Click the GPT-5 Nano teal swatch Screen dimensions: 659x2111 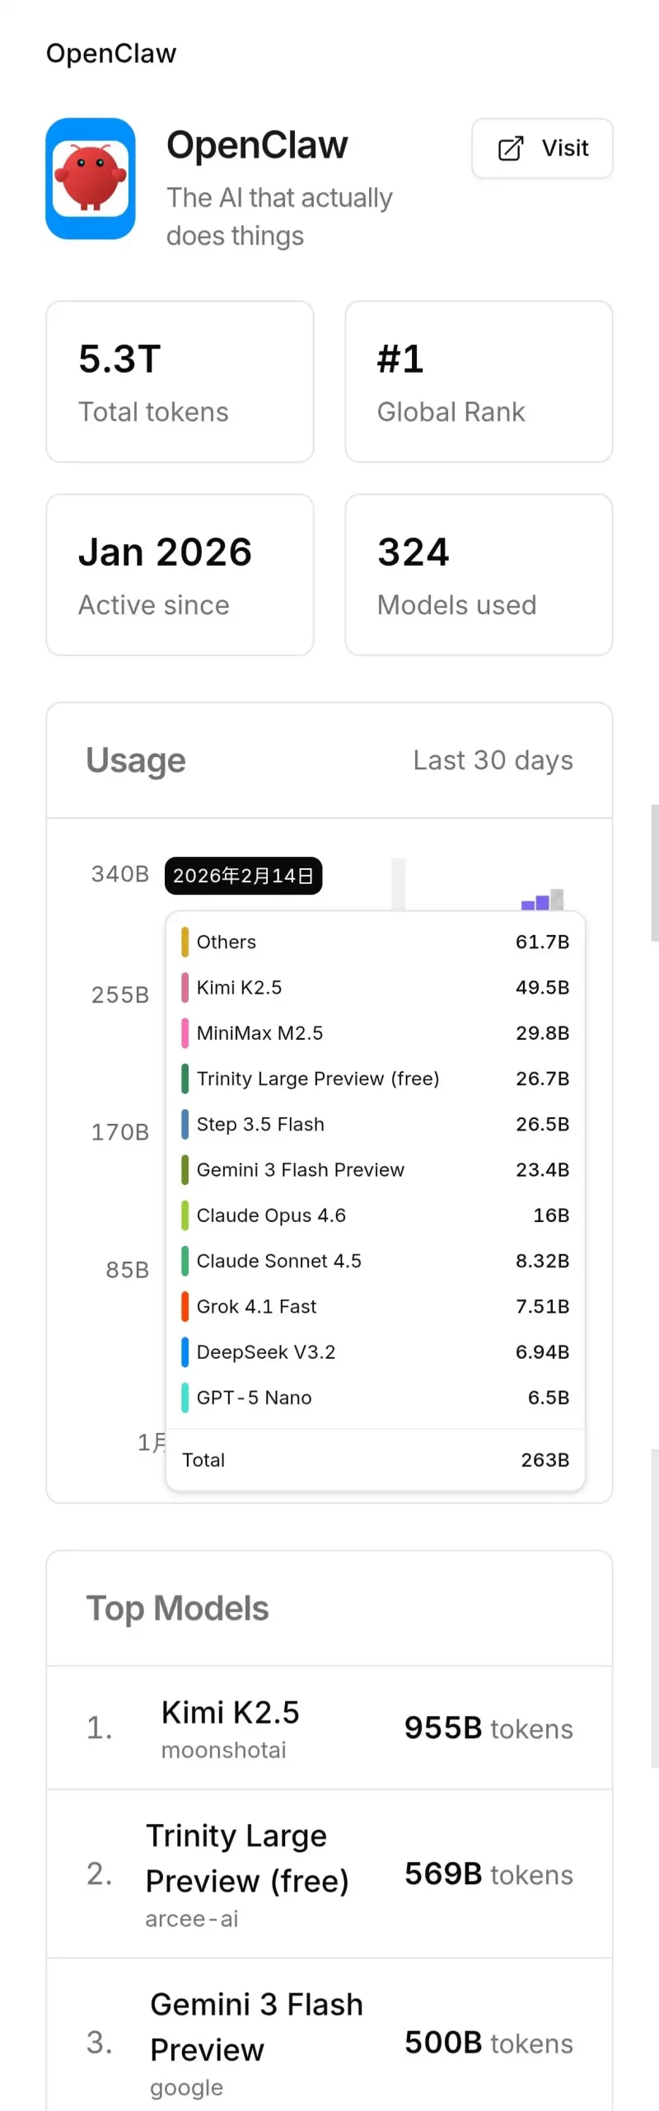click(x=185, y=1398)
